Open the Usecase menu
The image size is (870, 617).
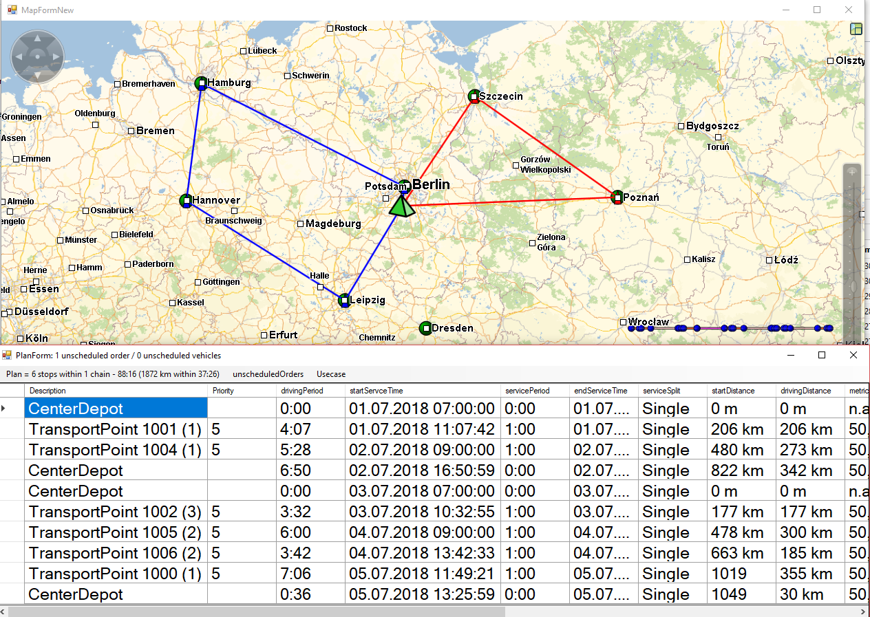click(331, 374)
